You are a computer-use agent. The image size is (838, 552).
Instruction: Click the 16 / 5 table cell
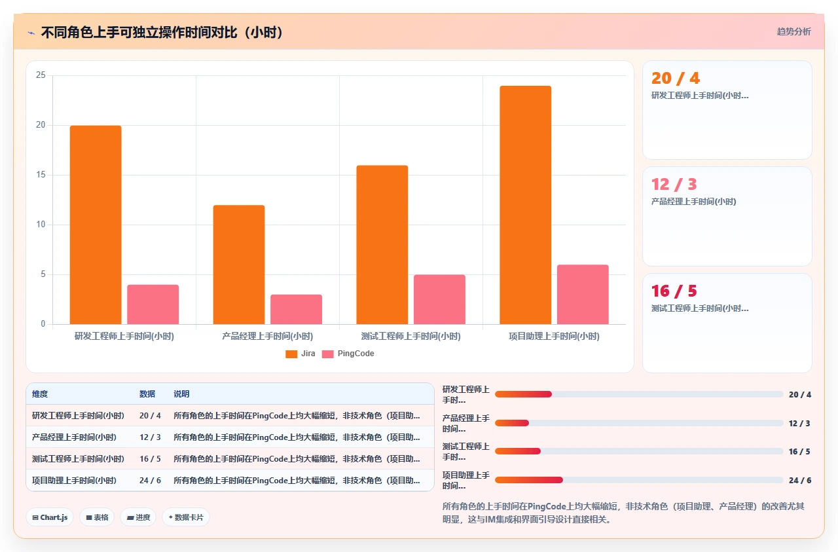point(150,458)
